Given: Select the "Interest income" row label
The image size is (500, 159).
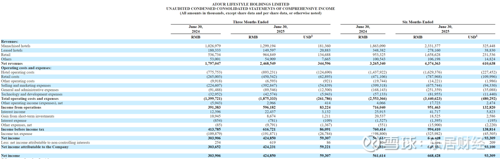Looking at the screenshot, I should (13, 112).
